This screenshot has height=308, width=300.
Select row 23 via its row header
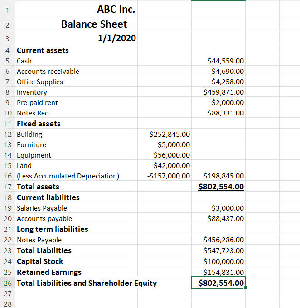pos(8,250)
